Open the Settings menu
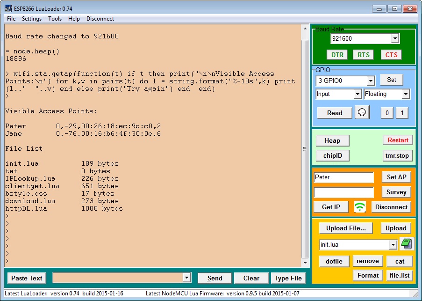Image resolution: width=422 pixels, height=301 pixels. [32, 19]
